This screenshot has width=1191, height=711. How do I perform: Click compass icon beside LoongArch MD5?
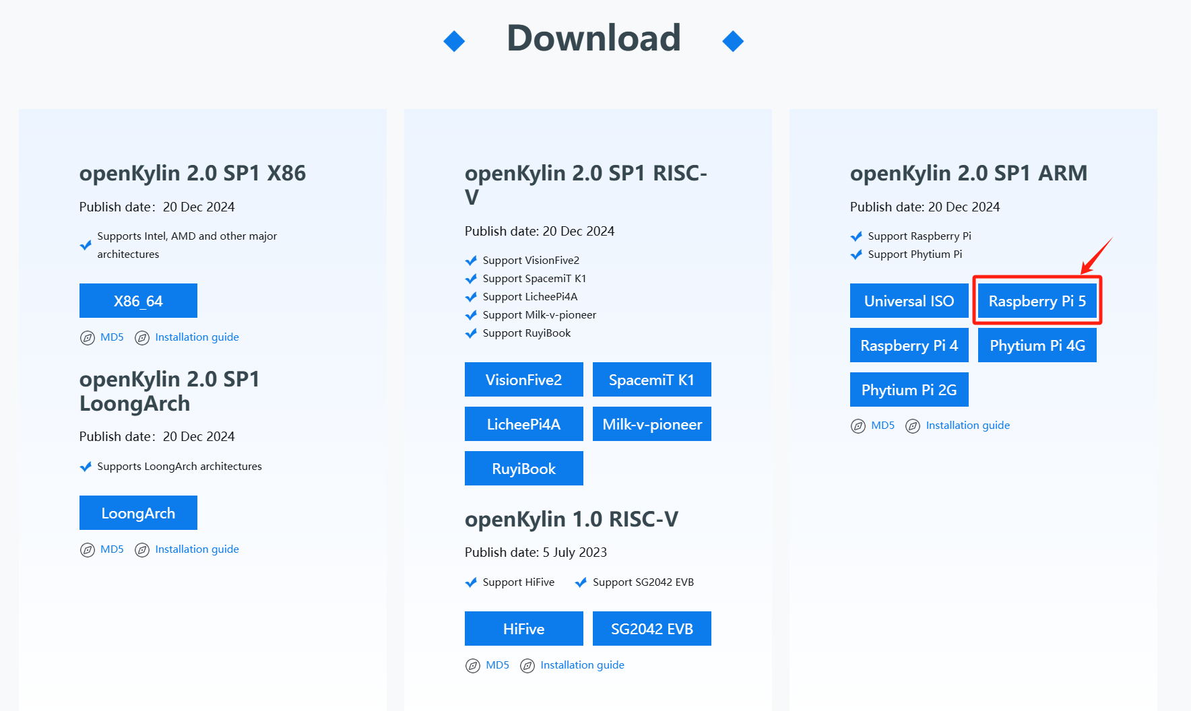pyautogui.click(x=88, y=550)
